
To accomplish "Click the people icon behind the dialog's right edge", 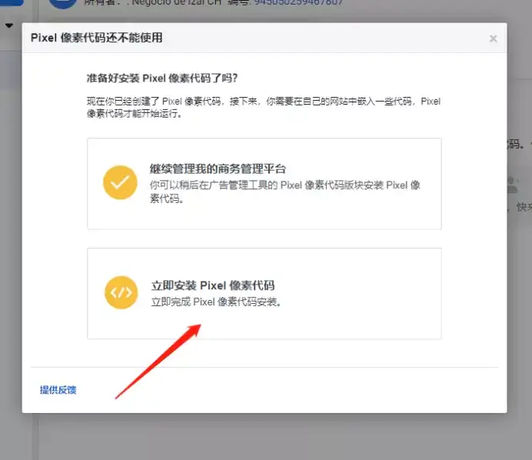I will pyautogui.click(x=513, y=185).
